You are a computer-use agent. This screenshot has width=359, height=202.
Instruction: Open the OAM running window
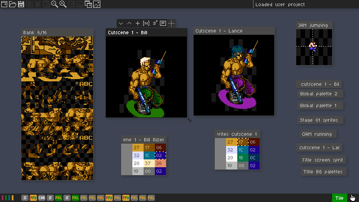coord(317,134)
